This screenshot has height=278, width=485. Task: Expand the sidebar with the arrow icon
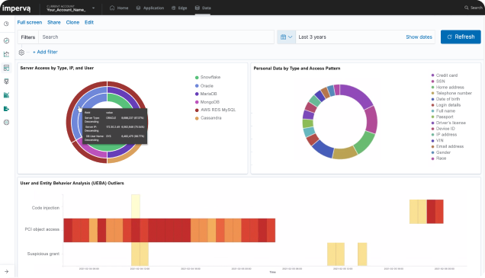coord(7,271)
